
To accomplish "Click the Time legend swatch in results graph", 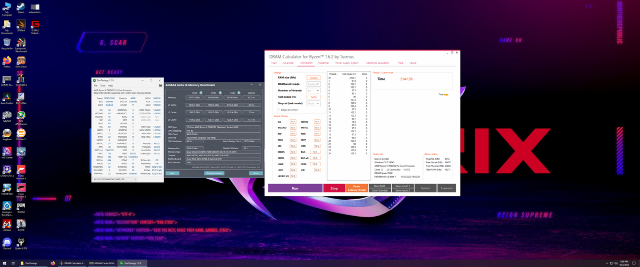I will tap(446, 94).
